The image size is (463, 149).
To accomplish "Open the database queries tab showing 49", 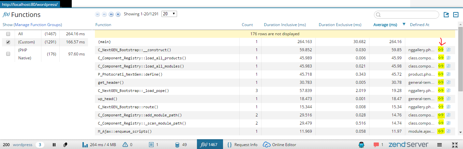I will point(180,144).
